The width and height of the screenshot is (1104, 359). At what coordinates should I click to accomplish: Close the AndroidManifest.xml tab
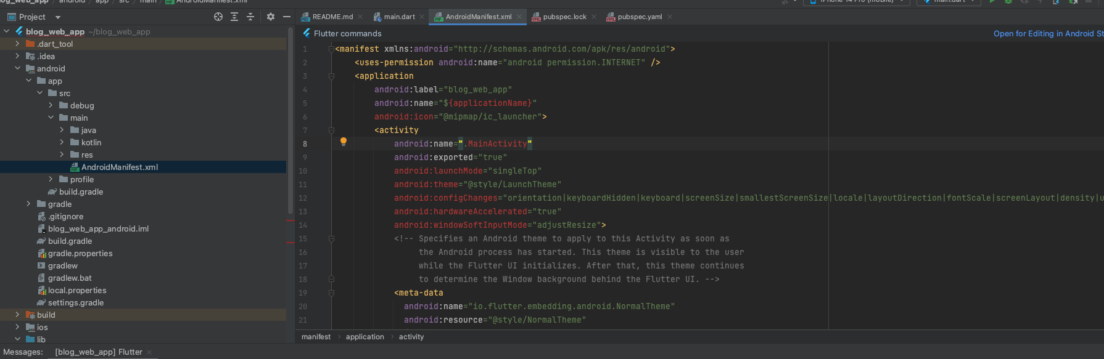(519, 17)
